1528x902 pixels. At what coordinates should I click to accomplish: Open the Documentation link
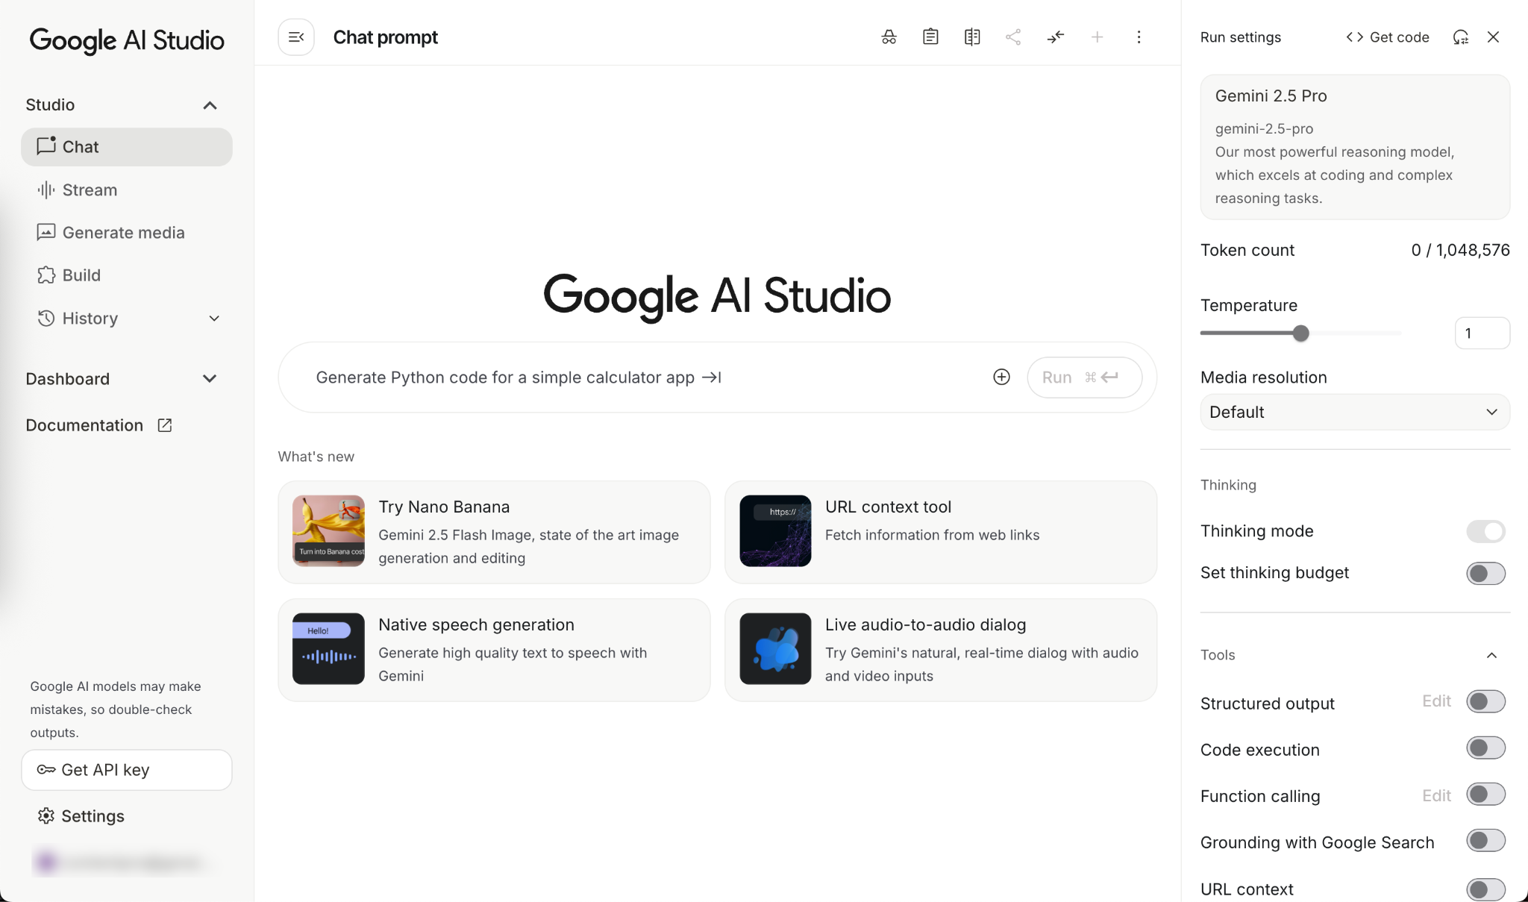[x=99, y=425]
